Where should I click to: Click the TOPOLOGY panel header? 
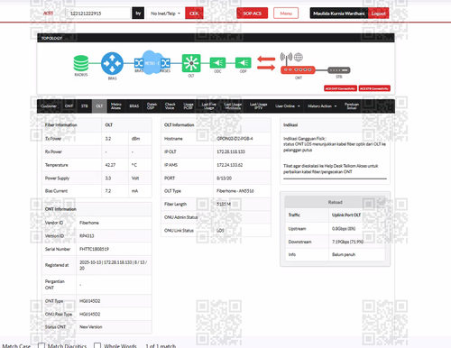[216, 38]
